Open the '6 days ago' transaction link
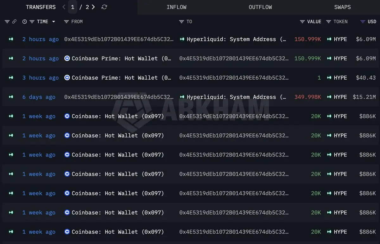The width and height of the screenshot is (380, 244). 39,97
